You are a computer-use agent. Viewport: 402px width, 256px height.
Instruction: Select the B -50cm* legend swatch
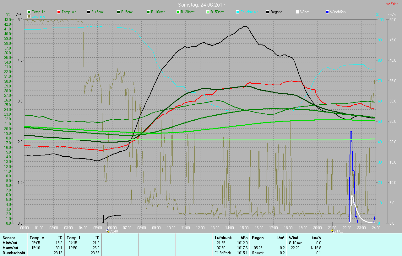[208, 12]
